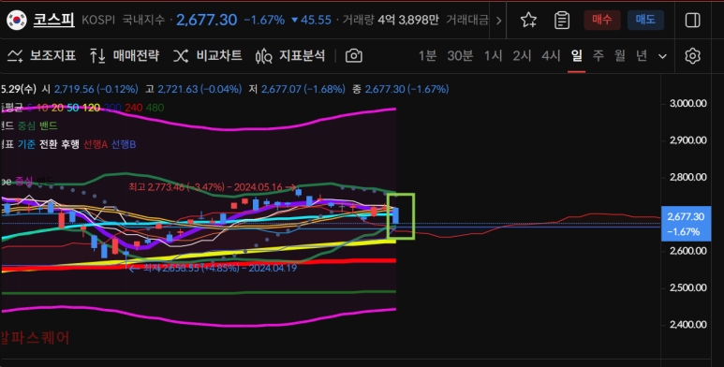Click the Ichimoku 선행B legend

pyautogui.click(x=124, y=144)
